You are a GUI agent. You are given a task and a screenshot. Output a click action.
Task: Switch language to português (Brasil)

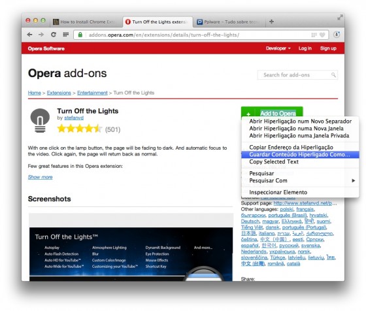(x=288, y=216)
